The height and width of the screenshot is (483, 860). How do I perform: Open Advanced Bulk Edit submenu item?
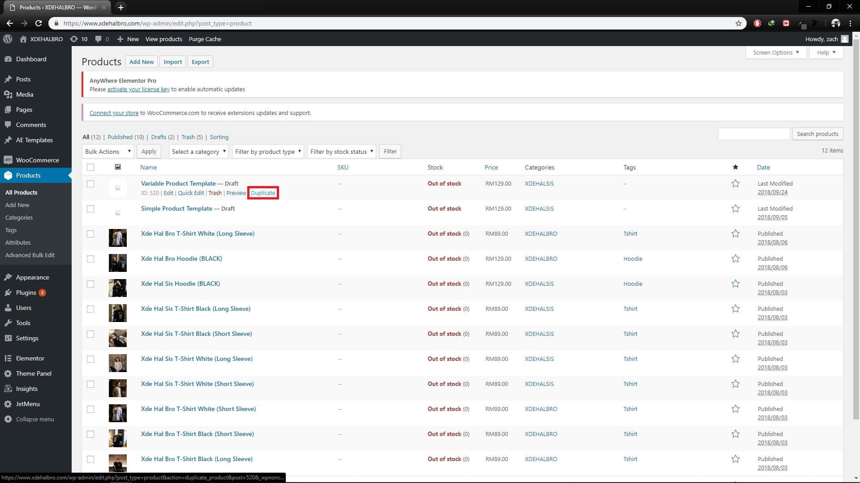click(x=30, y=255)
